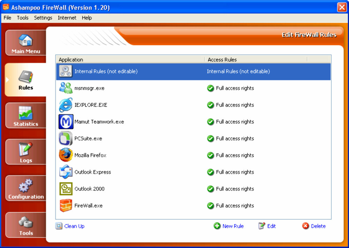Click Full access rights for Mamut Teamwork.exe
Viewport: 349px width, 248px height.
[x=235, y=122]
